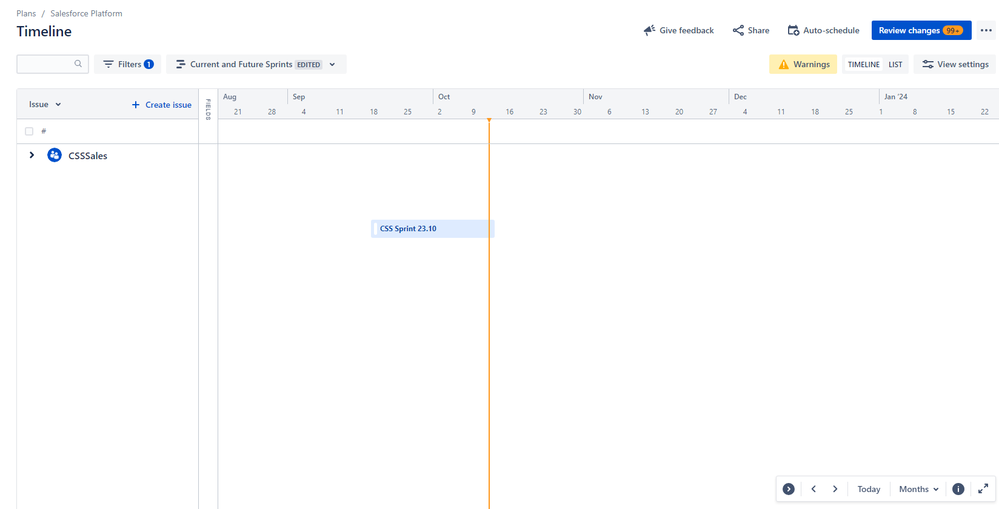Switch to the LIST tab
Viewport: 999px width, 509px height.
[x=895, y=64]
